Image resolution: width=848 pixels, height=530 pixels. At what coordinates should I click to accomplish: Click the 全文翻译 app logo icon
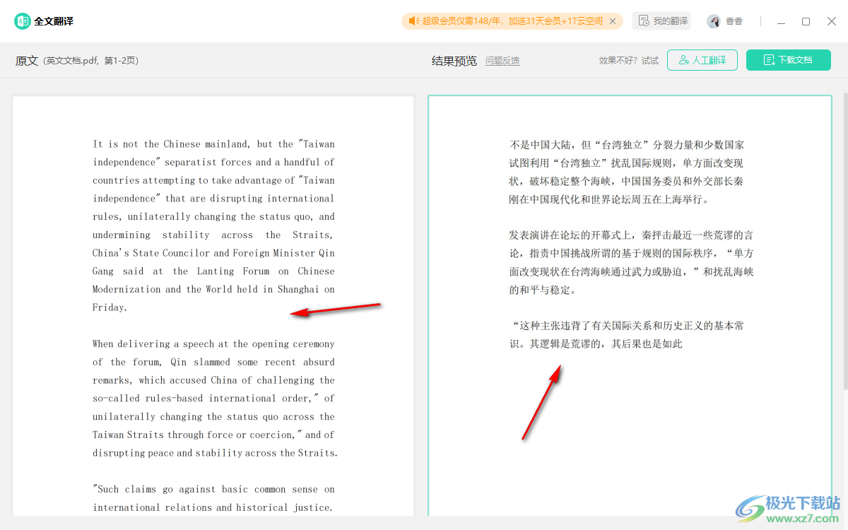[23, 21]
